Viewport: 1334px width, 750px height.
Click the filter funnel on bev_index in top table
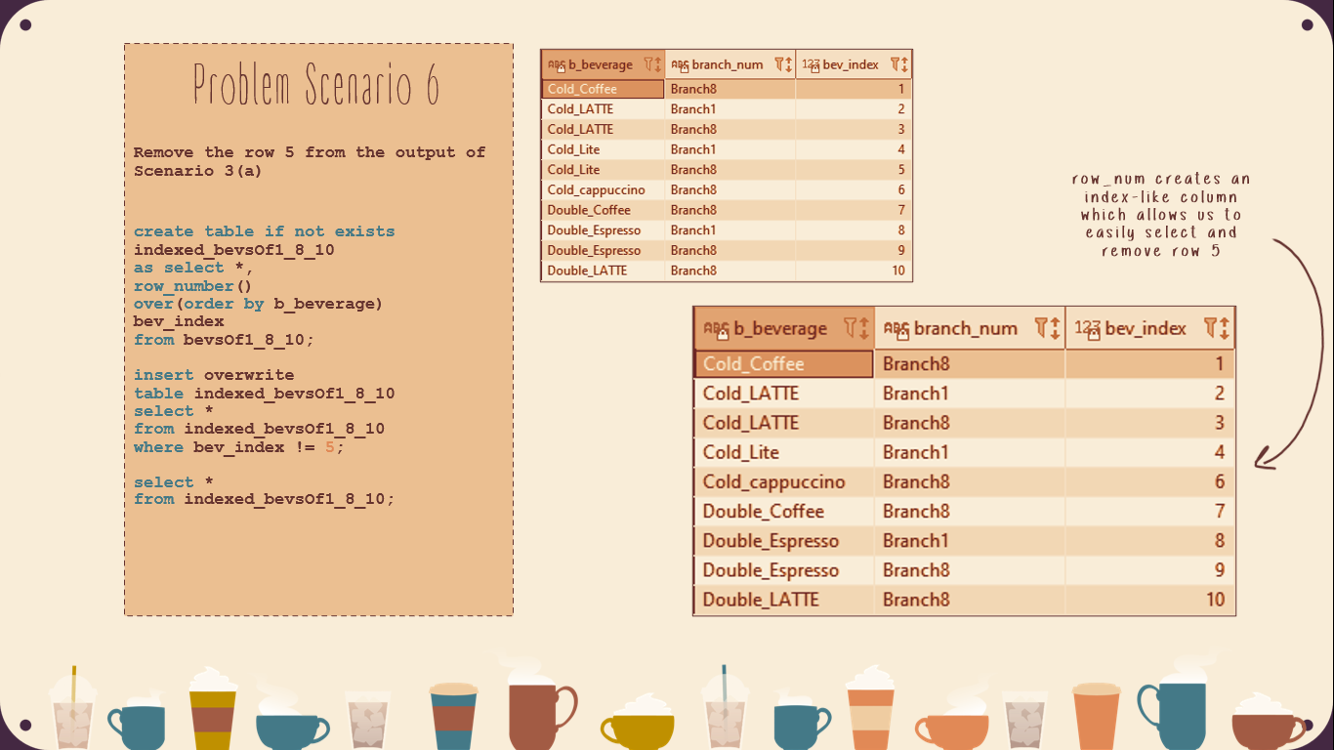896,63
